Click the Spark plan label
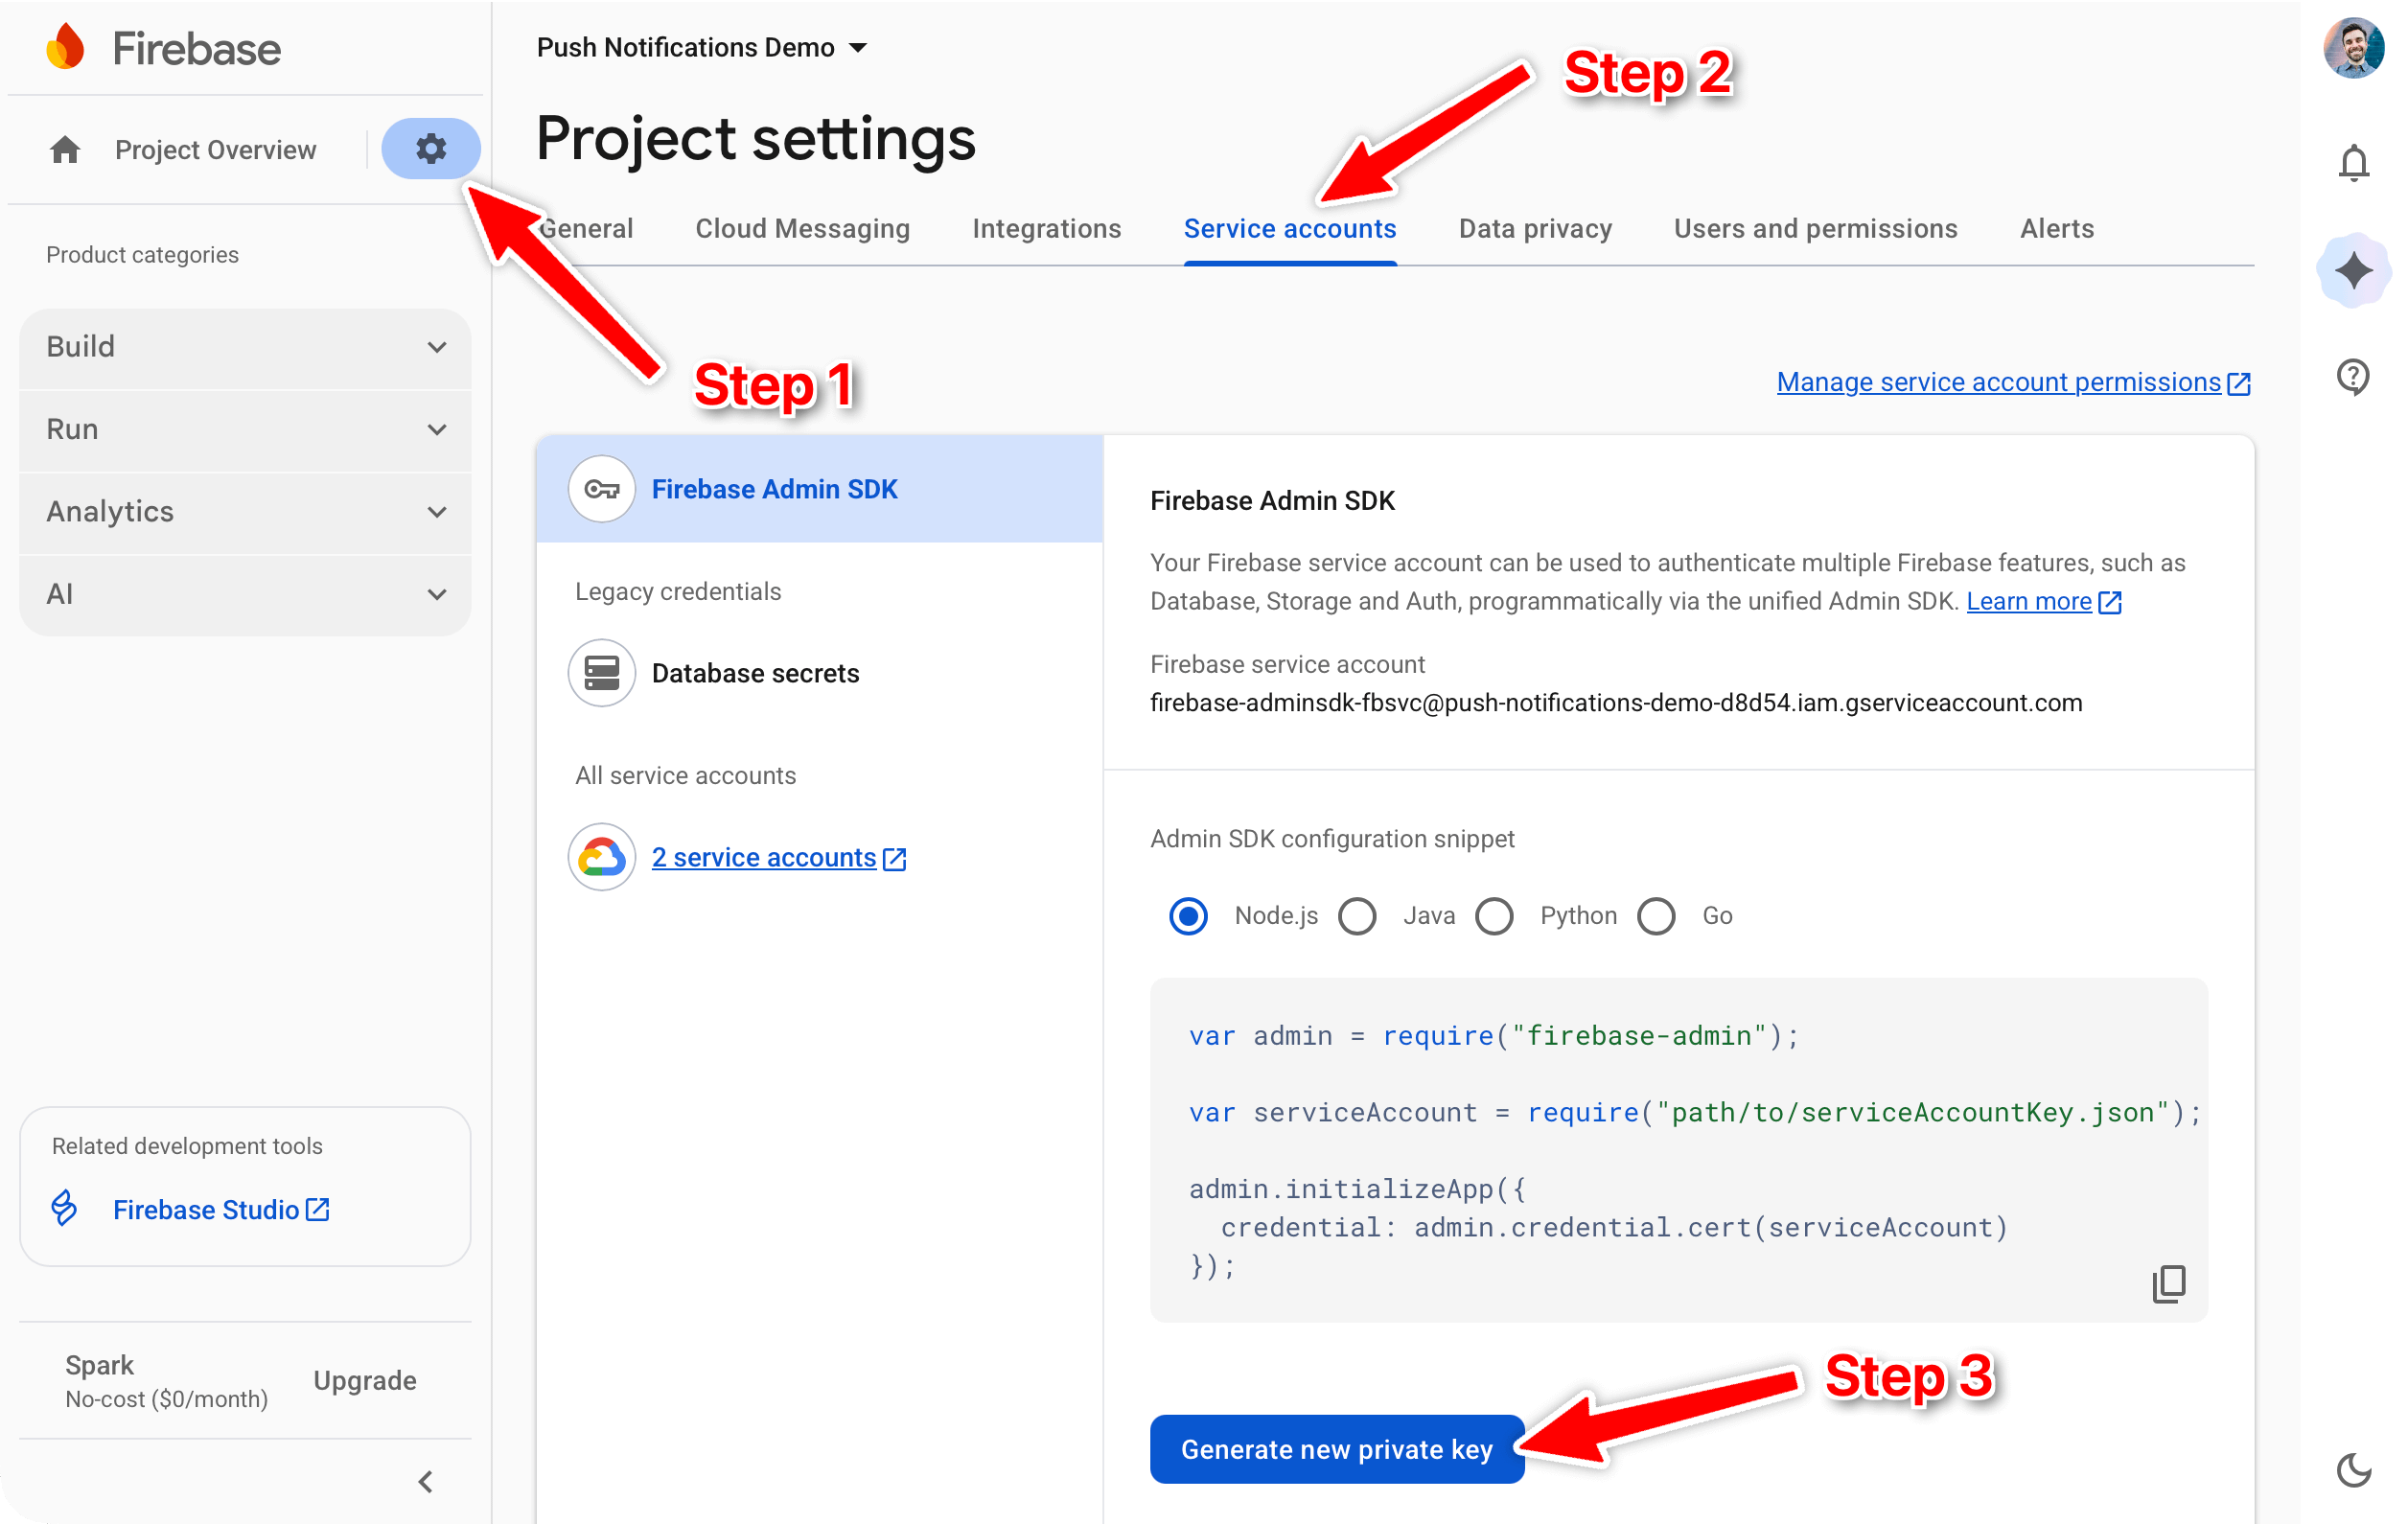 (99, 1365)
